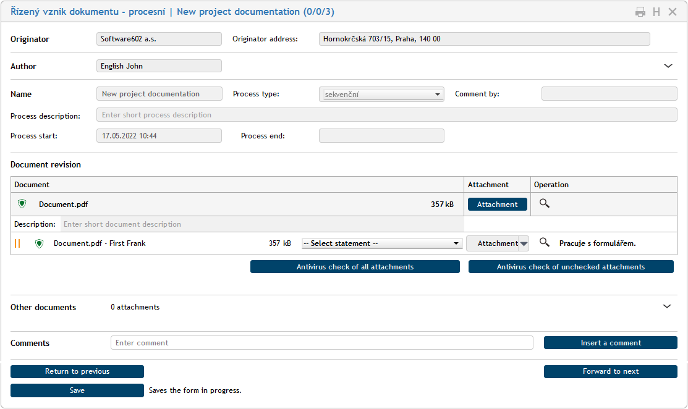This screenshot has height=409, width=688.
Task: Click the Enter comment input field
Action: tap(321, 343)
